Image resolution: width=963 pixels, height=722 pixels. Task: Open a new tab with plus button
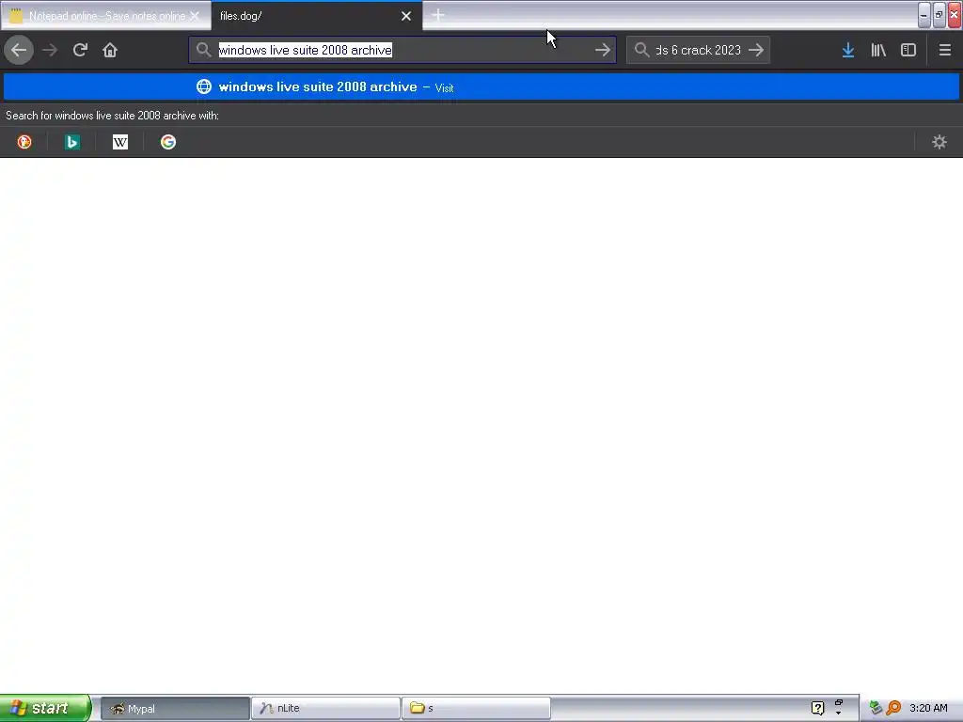pyautogui.click(x=438, y=15)
